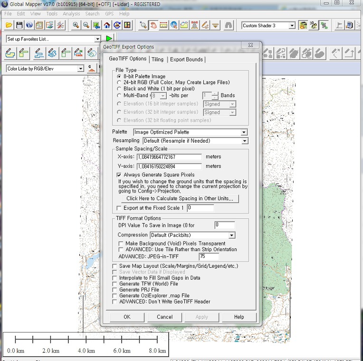
Task: Select Multi-Band file type option
Action: [133, 95]
